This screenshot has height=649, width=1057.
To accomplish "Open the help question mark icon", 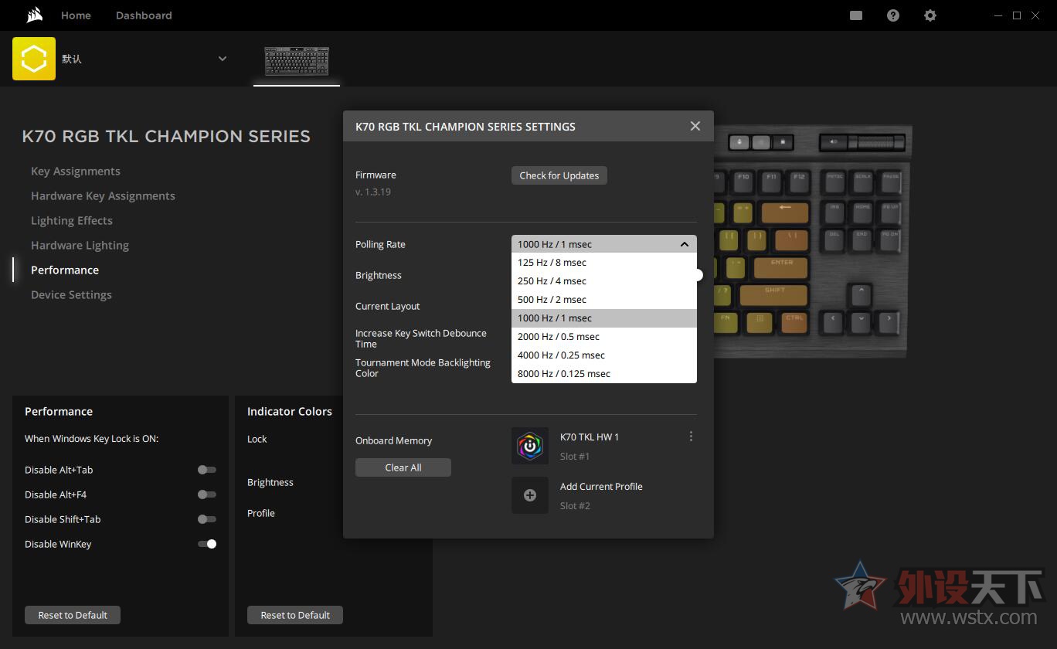I will [x=893, y=15].
